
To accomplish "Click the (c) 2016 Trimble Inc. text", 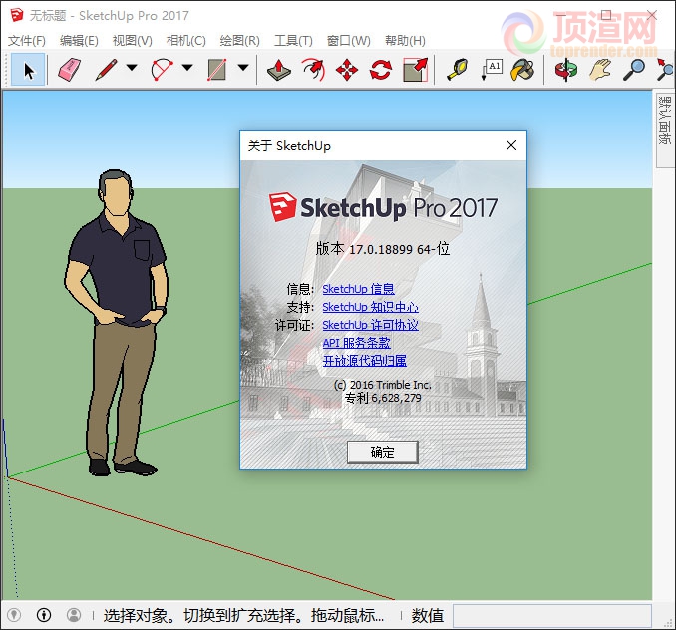I will (x=383, y=385).
